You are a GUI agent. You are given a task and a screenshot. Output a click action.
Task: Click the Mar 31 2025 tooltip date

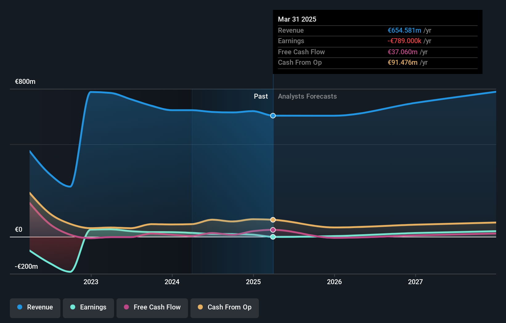297,19
